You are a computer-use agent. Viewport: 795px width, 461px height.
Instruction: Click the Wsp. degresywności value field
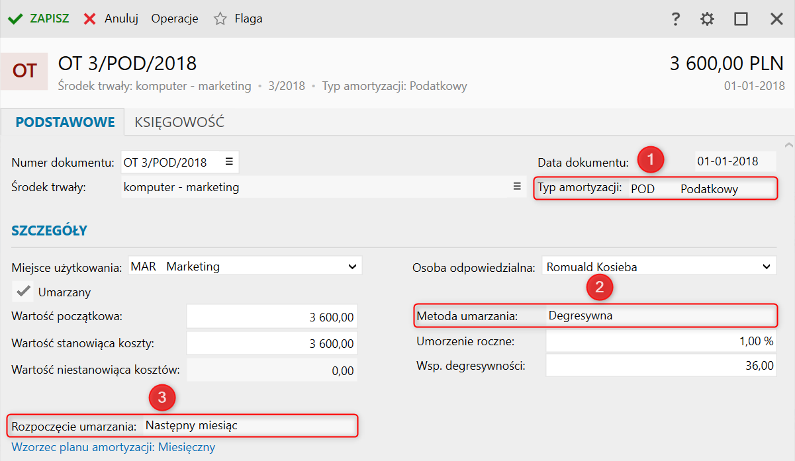point(660,365)
